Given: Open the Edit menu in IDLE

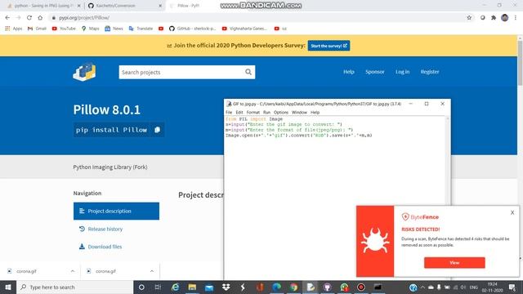Looking at the screenshot, I should 239,113.
